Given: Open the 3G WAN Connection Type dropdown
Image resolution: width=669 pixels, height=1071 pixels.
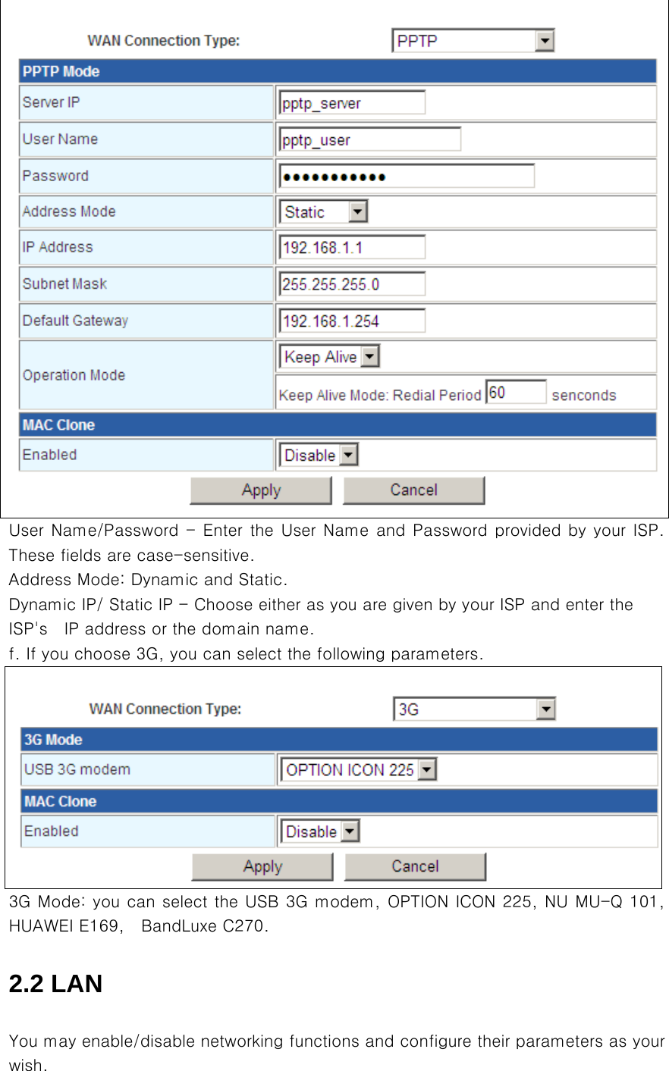Looking at the screenshot, I should [x=474, y=709].
